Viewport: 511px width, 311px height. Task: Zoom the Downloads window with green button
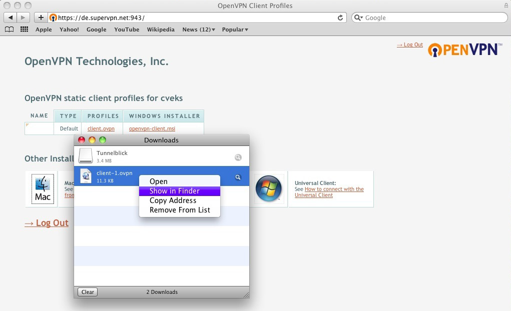pos(103,140)
